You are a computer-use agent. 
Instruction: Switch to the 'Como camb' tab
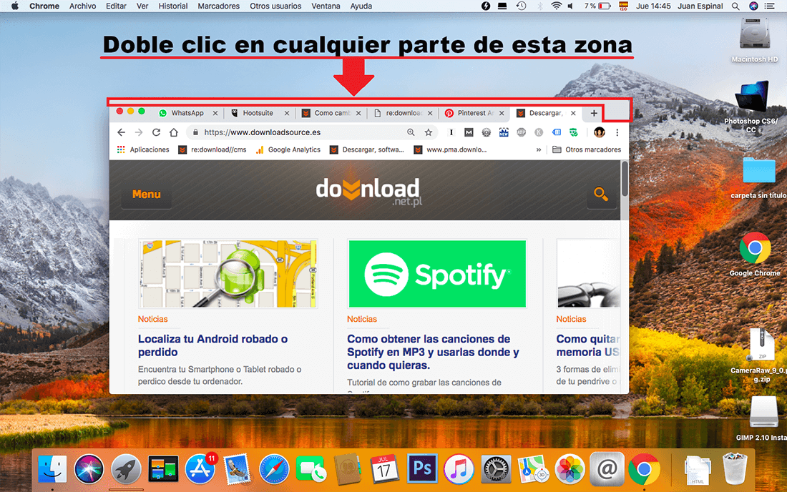[332, 113]
